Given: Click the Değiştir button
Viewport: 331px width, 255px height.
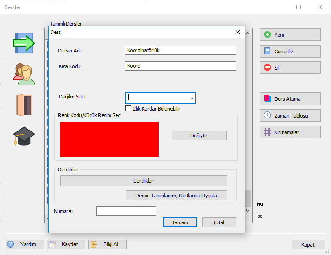Looking at the screenshot, I should (x=199, y=136).
